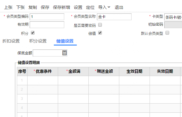Image resolution: width=182 pixels, height=117 pixels.
Task: Click the 复制 toolbar button
Action: (x=33, y=7)
